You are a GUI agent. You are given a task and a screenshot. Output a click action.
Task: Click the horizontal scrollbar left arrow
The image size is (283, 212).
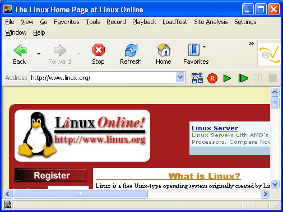tap(8, 194)
